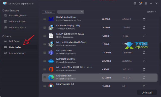The height and width of the screenshot is (97, 161).
Task: Open the settings gear icon
Action: coord(135,3)
